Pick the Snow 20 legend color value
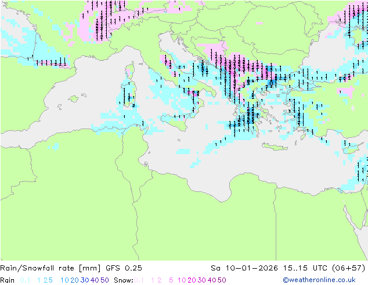This screenshot has height=285, width=368. click(x=192, y=280)
